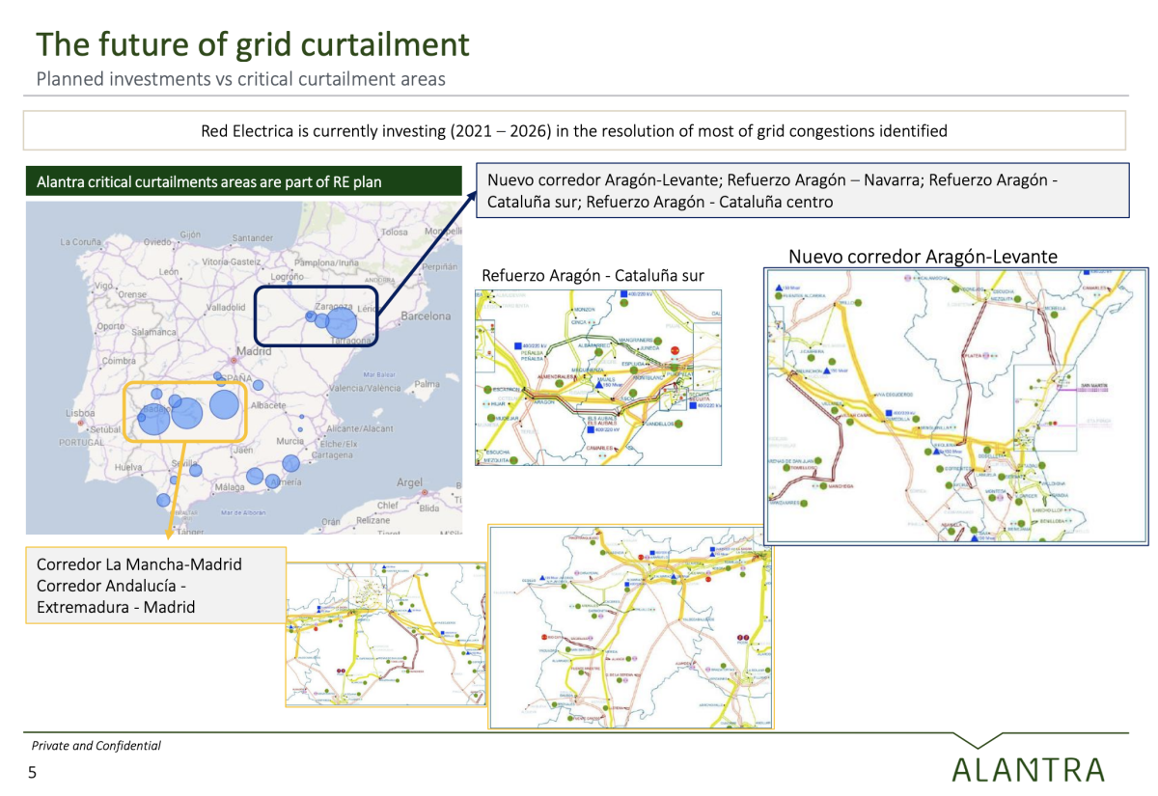Click subtitle "Planned investments vs critical curtailment areas"

click(x=241, y=79)
